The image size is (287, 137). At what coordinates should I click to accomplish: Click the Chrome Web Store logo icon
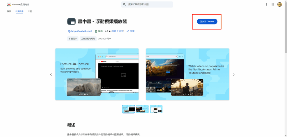pos(9,4)
